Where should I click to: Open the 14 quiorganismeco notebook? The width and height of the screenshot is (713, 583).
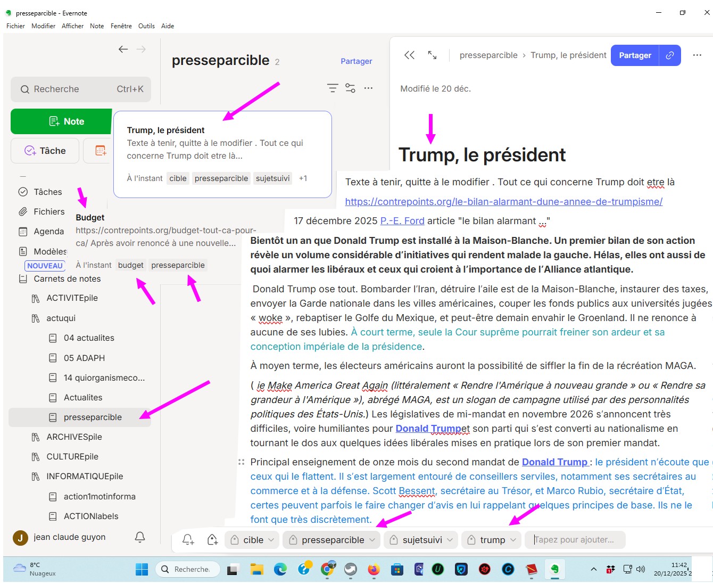104,378
